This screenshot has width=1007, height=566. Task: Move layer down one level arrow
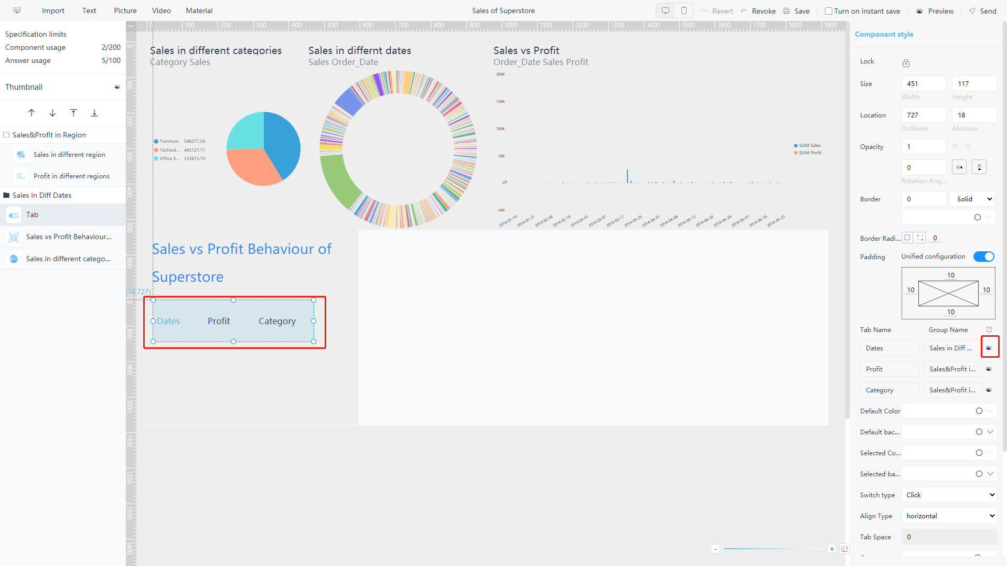click(x=52, y=113)
